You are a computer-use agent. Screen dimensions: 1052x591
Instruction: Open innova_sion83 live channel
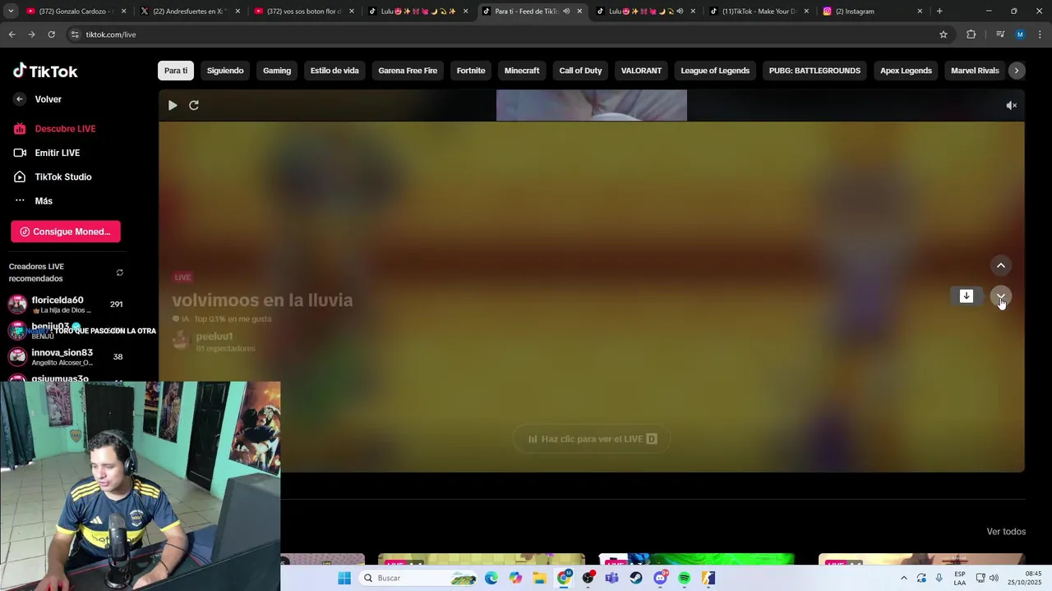coord(66,357)
